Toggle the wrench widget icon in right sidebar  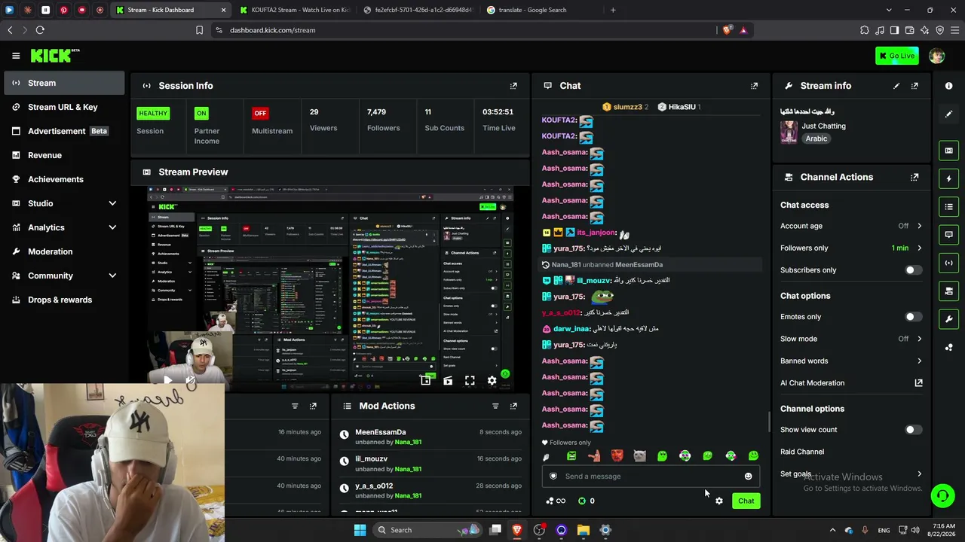(x=949, y=319)
